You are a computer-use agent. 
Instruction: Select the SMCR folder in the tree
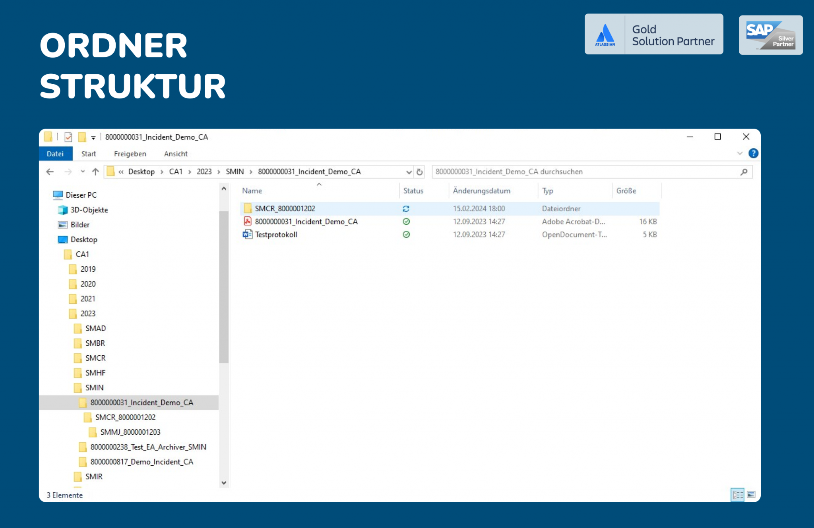[x=95, y=358]
